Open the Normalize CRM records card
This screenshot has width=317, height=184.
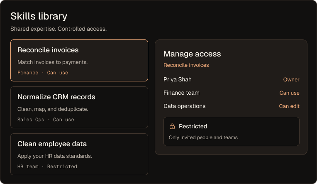tap(79, 107)
